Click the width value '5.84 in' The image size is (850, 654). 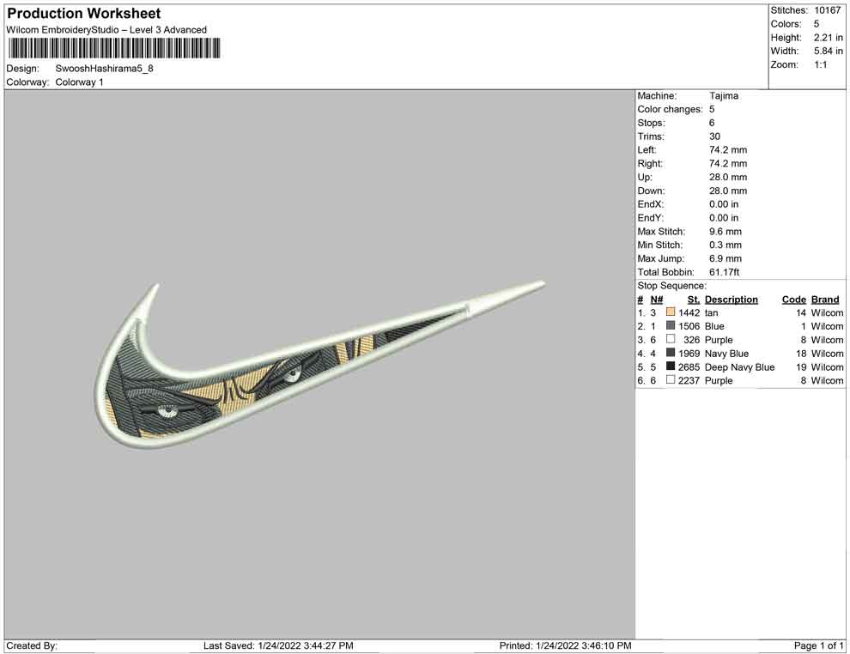point(828,51)
